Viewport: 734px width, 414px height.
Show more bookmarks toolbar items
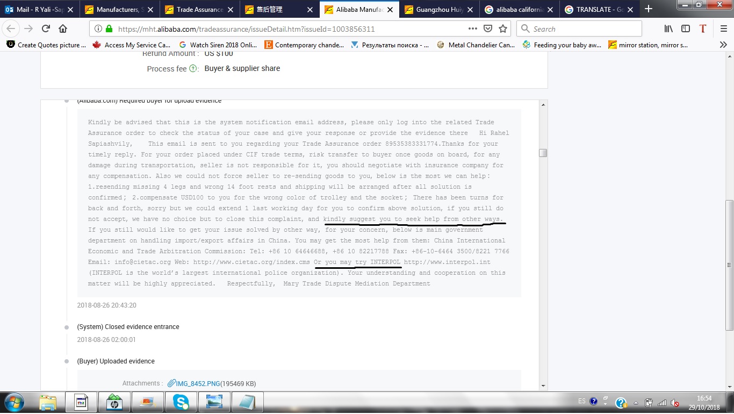[x=723, y=45]
